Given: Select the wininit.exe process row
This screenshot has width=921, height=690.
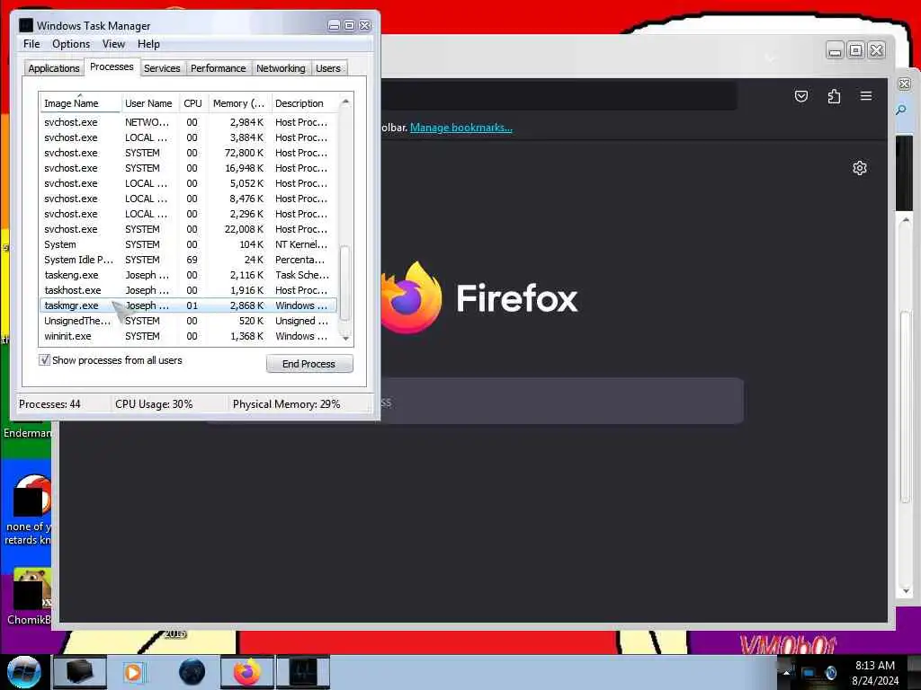Looking at the screenshot, I should (x=189, y=336).
